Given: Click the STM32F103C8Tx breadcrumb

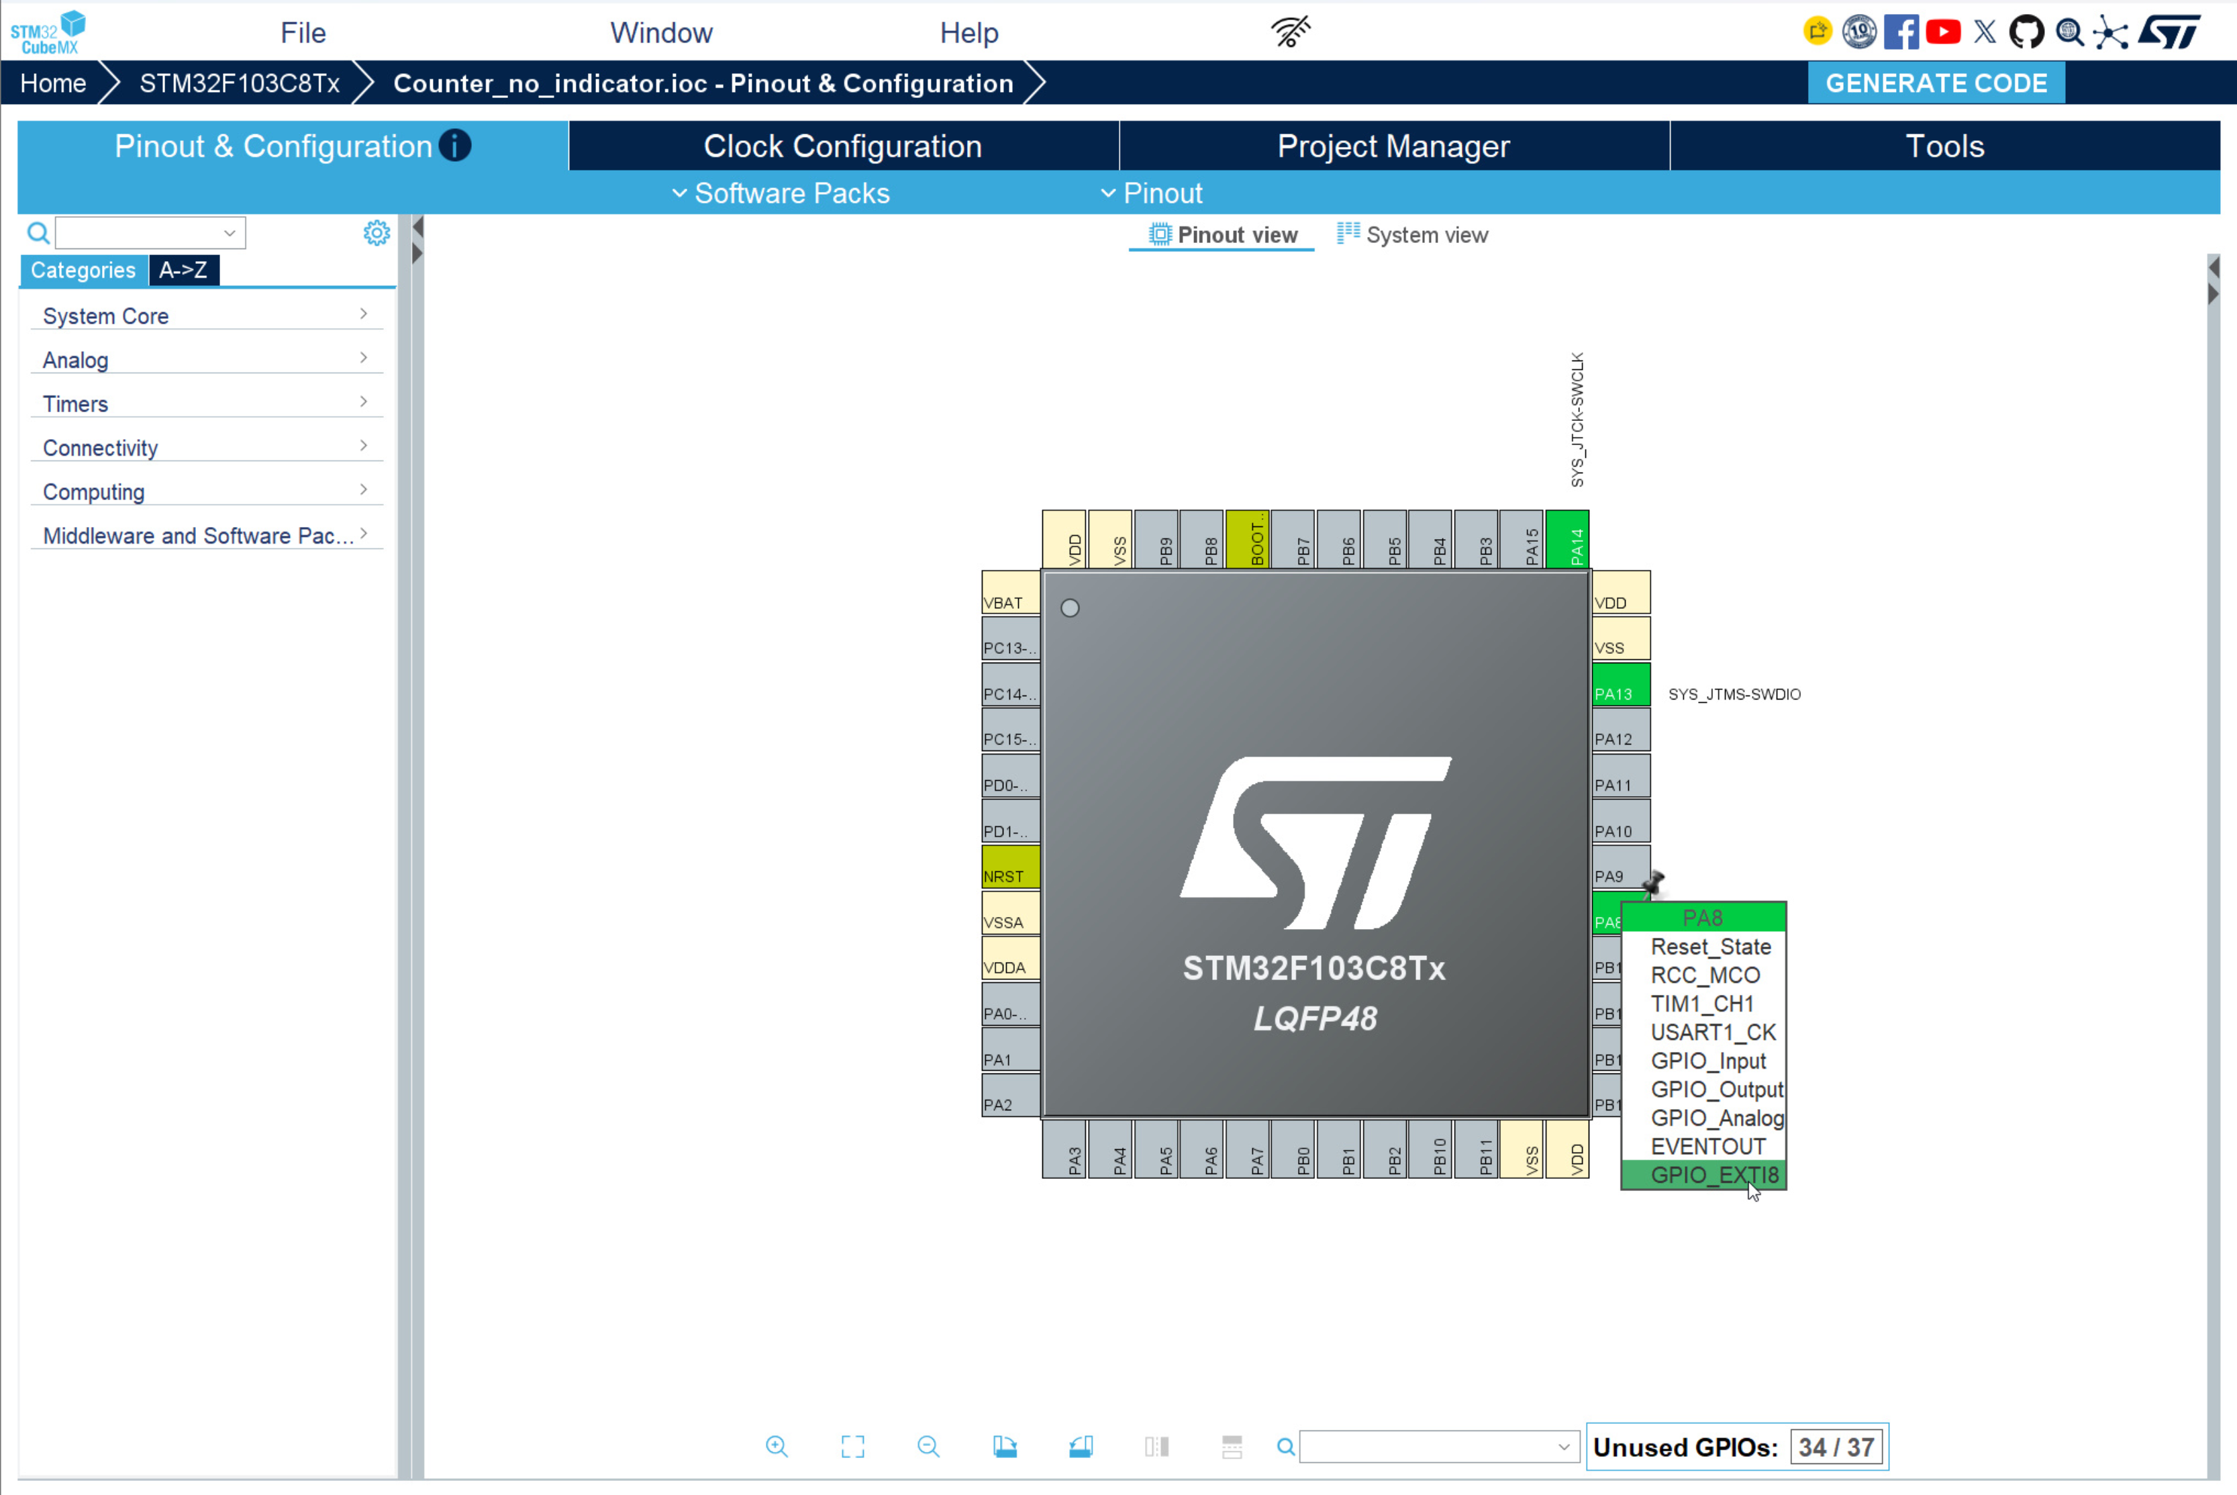Looking at the screenshot, I should (x=239, y=83).
